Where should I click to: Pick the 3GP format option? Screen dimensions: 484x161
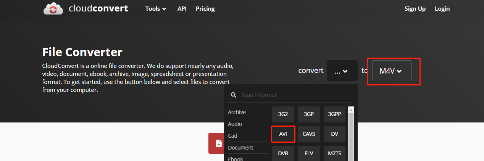[308, 114]
